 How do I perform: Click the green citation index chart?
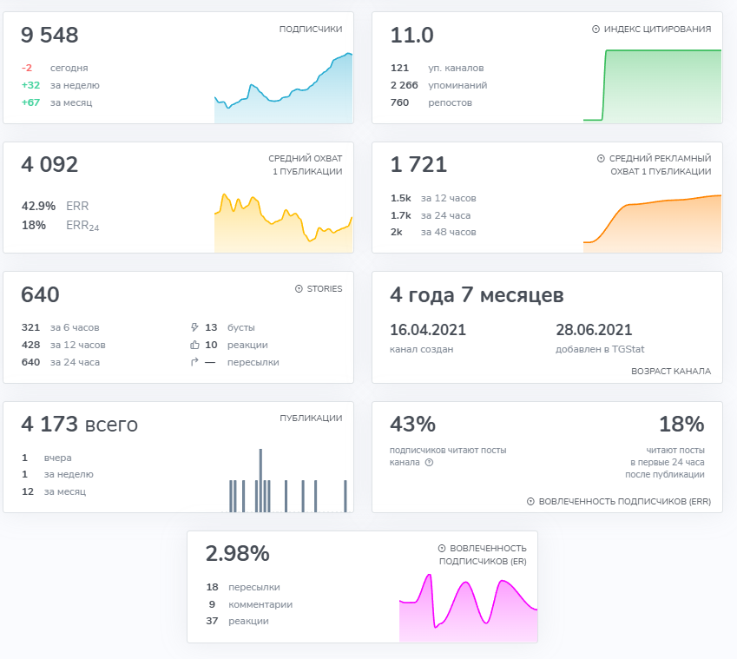pyautogui.click(x=653, y=86)
